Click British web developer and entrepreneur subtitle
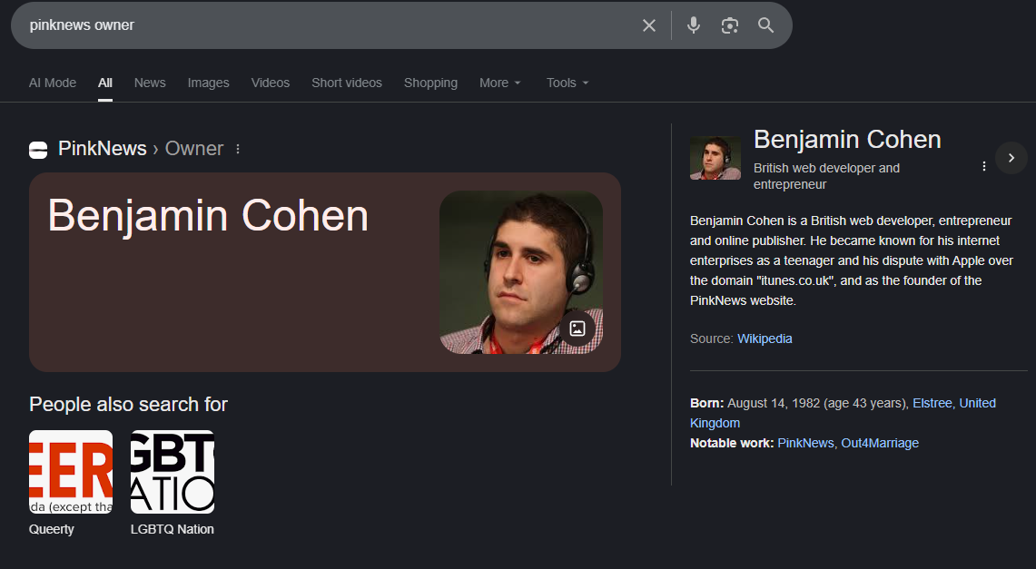 click(826, 176)
